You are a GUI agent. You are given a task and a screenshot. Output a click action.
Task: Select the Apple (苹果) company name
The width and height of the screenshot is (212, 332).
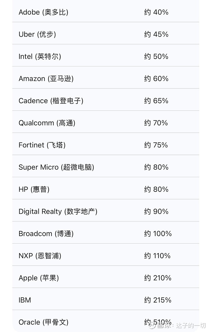click(x=39, y=278)
